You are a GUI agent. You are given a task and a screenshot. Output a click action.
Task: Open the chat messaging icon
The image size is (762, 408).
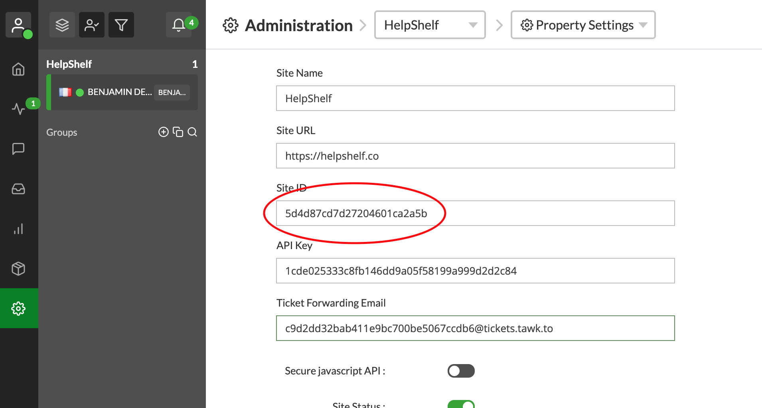[18, 149]
